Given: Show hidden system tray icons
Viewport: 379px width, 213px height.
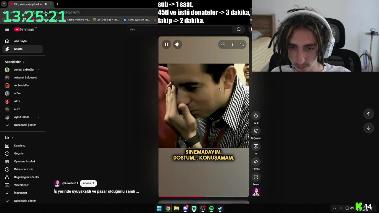Looking at the screenshot, I should pyautogui.click(x=335, y=208).
